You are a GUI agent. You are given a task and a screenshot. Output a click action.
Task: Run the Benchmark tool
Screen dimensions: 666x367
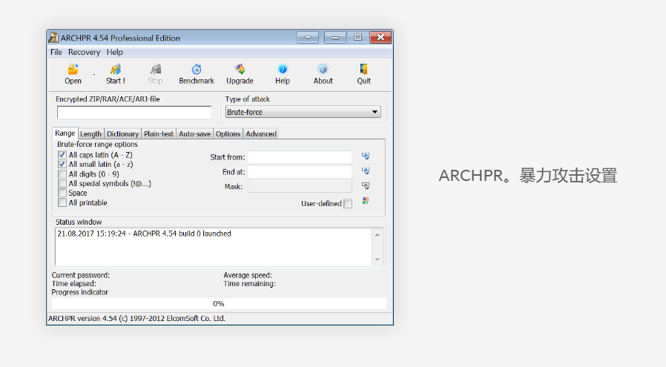click(197, 70)
